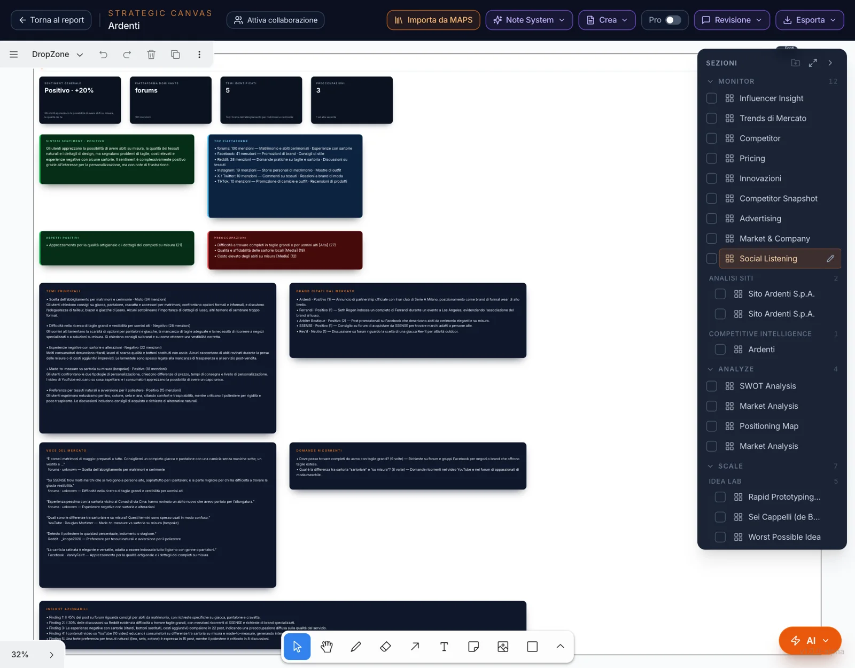Open the Market & Company section
This screenshot has width=855, height=668.
(775, 239)
